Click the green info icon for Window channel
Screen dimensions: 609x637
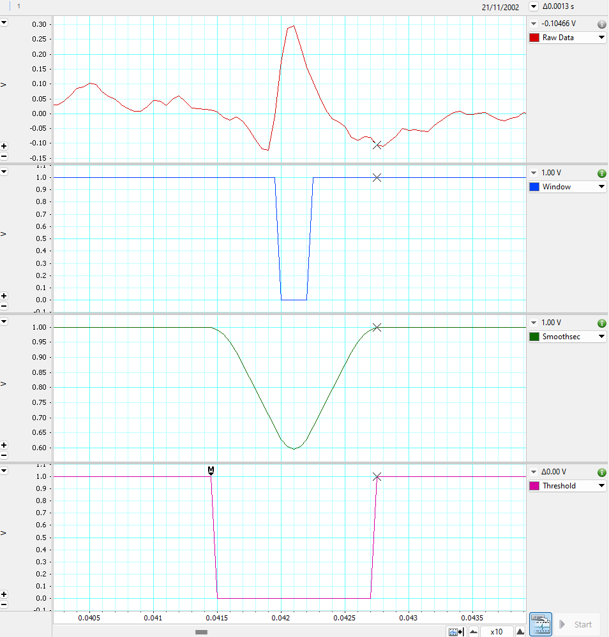[x=601, y=173]
